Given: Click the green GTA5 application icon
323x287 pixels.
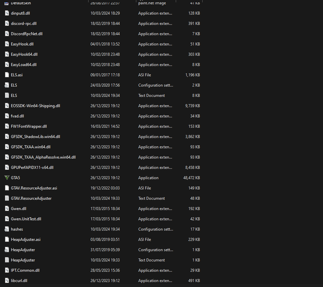Looking at the screenshot, I should (7, 178).
